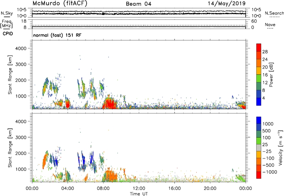Click the '16' label on power colorbar
This screenshot has height=196, width=284.
point(265,75)
